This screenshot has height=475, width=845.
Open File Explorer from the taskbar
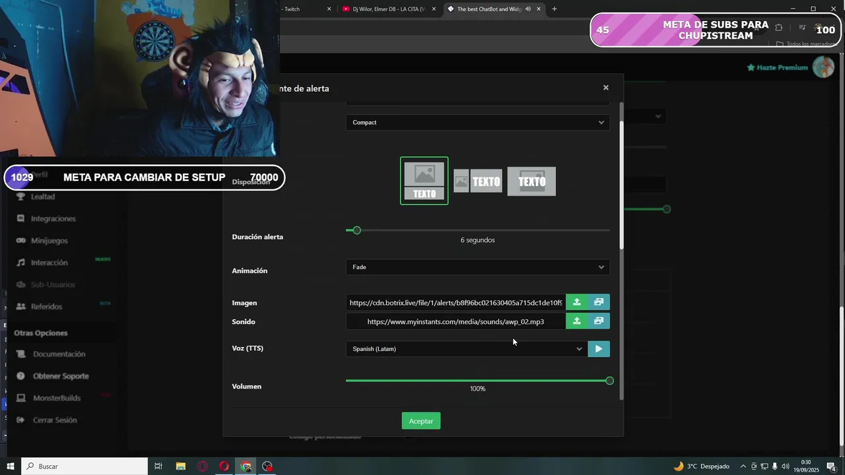[180, 466]
